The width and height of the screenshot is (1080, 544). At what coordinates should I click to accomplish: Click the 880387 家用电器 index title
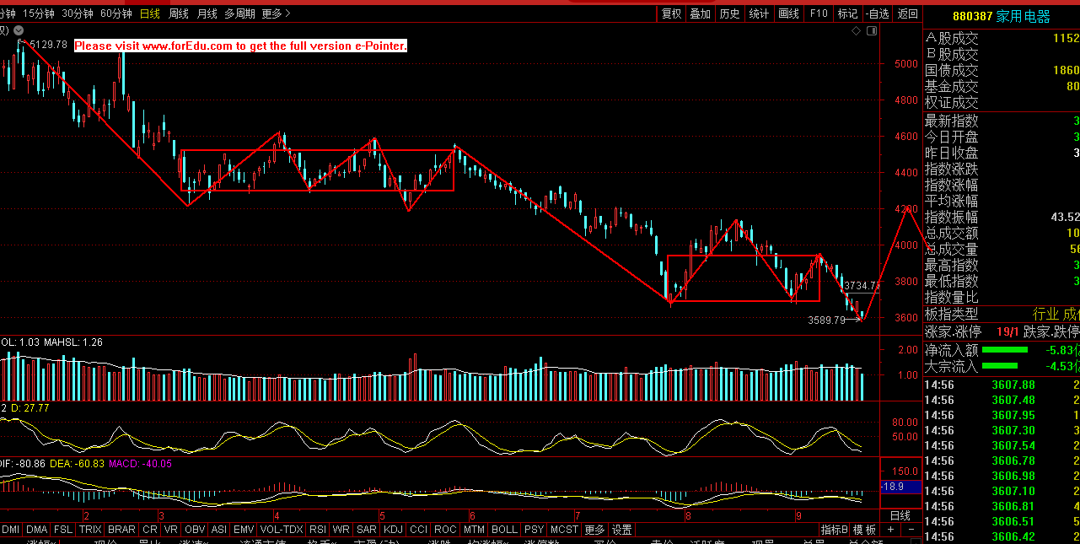pyautogui.click(x=1002, y=16)
